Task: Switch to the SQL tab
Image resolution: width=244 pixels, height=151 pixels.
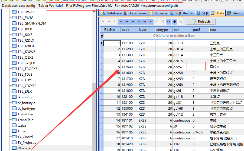Action: click(x=203, y=13)
